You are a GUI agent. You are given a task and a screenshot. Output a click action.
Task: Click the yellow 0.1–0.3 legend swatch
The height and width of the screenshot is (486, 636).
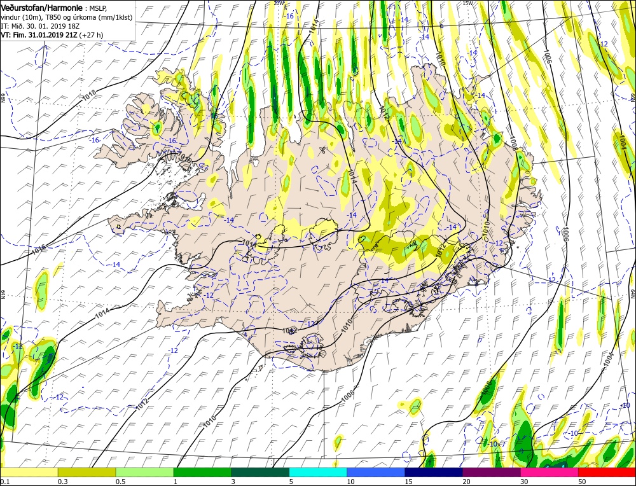coord(29,472)
